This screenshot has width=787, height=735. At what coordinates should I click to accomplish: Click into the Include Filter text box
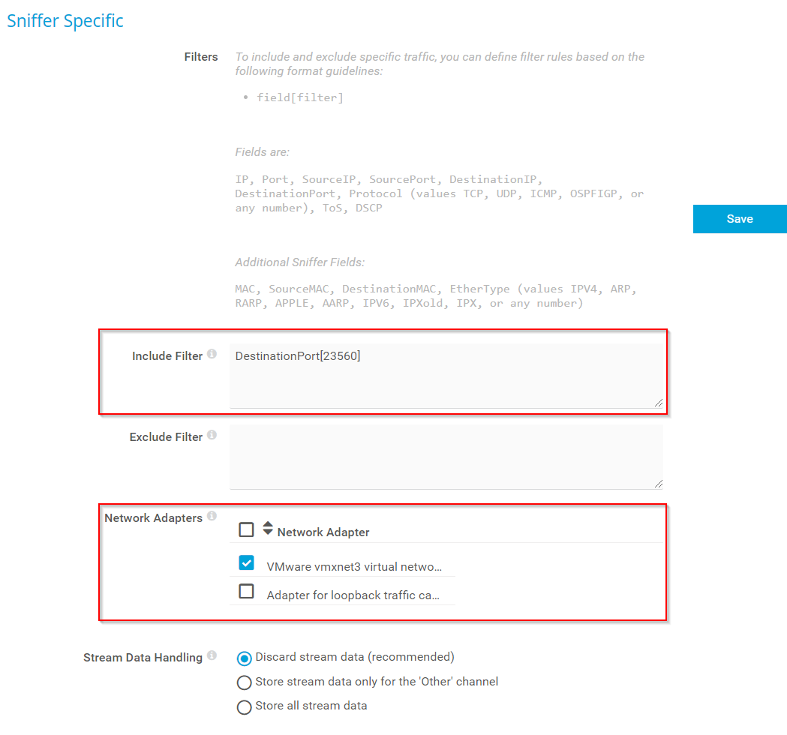(x=446, y=376)
